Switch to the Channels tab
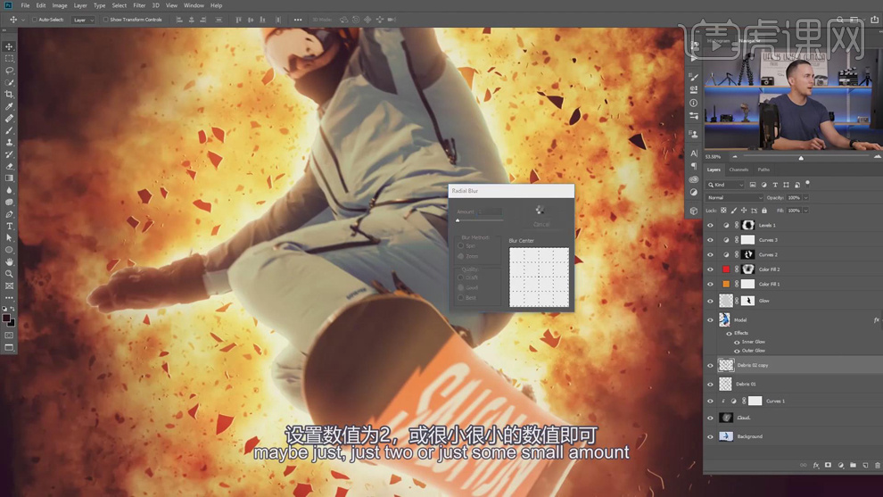This screenshot has width=883, height=497. (x=739, y=170)
